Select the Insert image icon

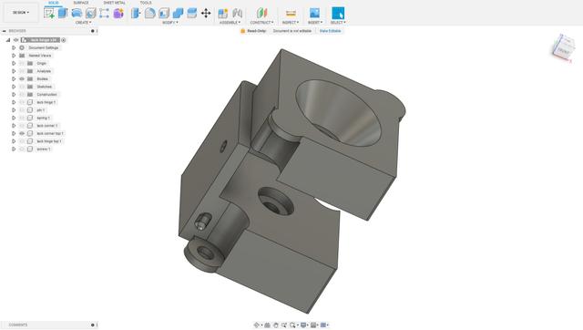coord(314,13)
